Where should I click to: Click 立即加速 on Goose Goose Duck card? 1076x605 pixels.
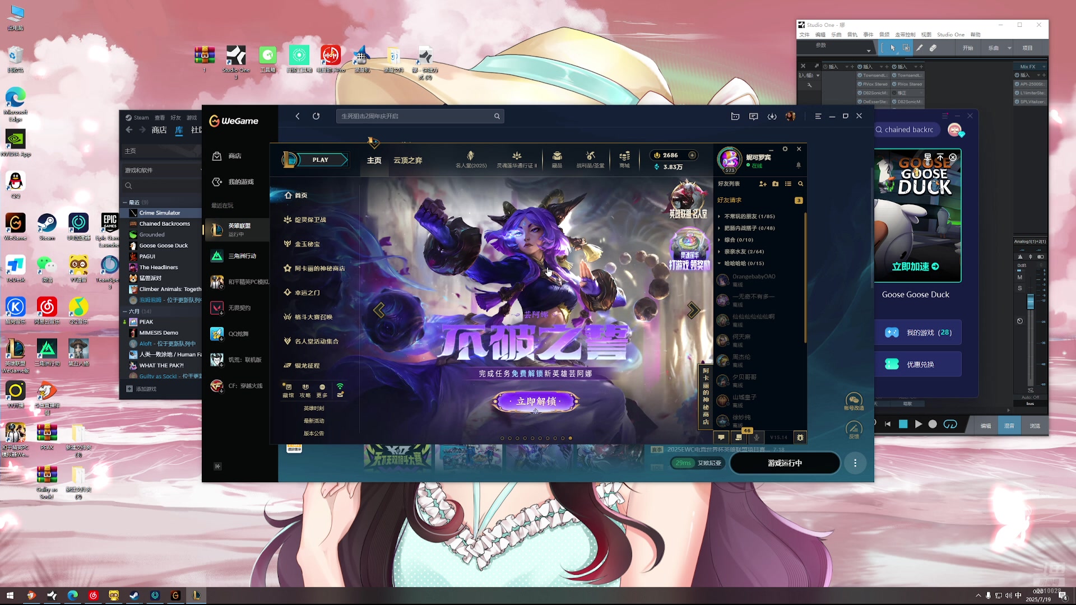[x=916, y=267]
